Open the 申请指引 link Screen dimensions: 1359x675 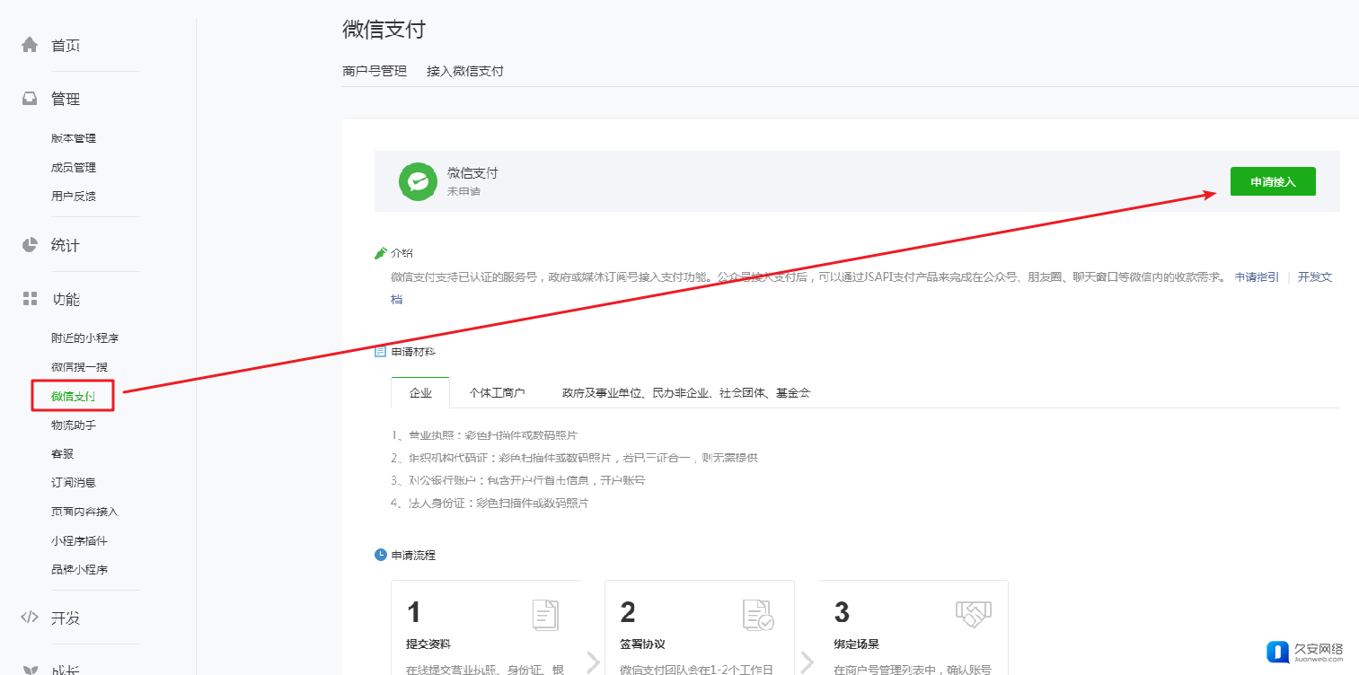(1257, 277)
